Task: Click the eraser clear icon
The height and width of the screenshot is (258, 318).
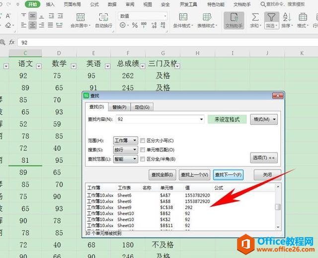Action: [8, 25]
